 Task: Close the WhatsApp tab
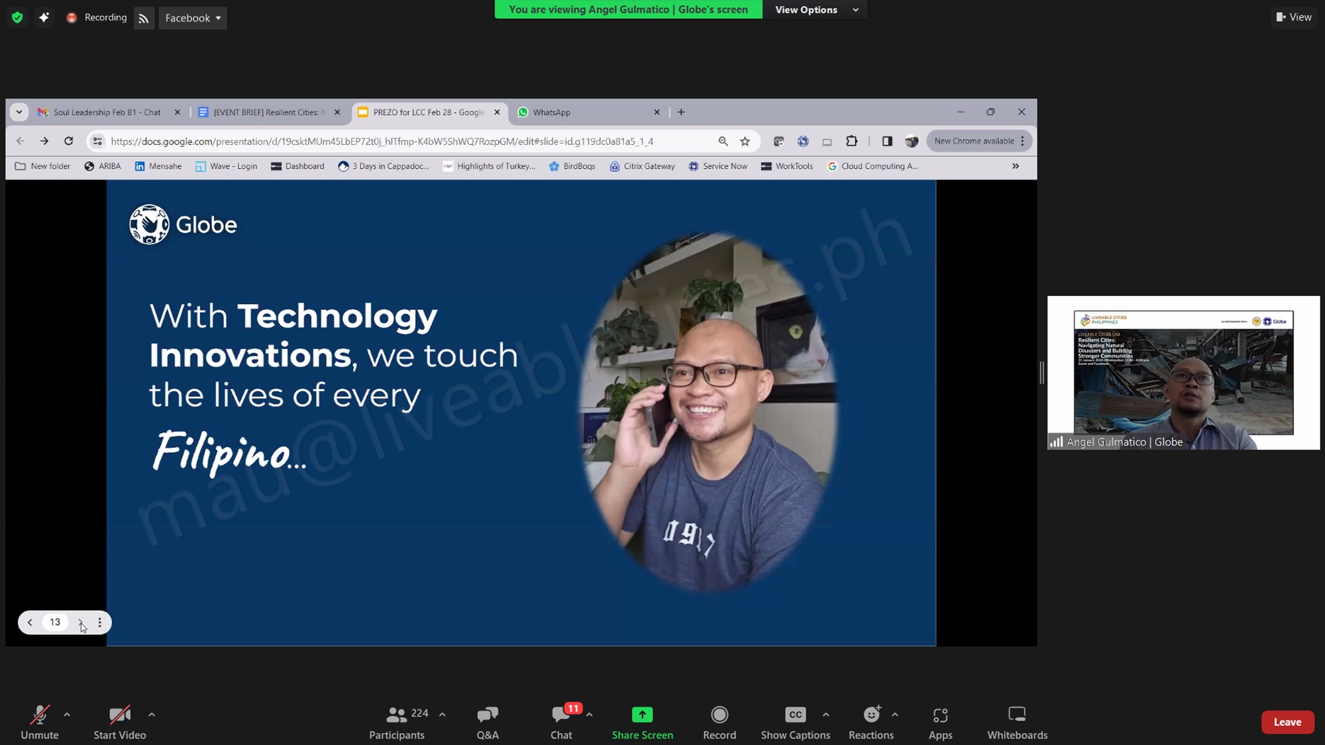coord(657,112)
